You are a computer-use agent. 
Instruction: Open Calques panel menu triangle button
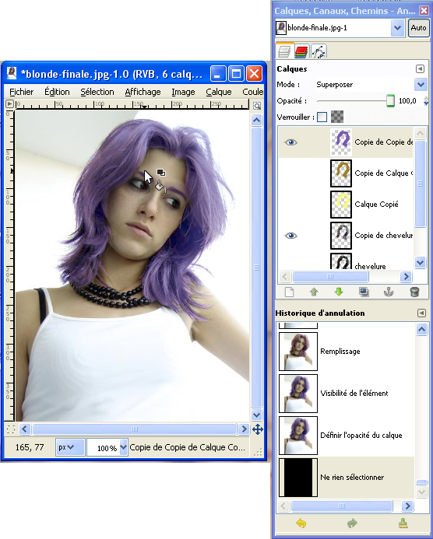[x=420, y=68]
